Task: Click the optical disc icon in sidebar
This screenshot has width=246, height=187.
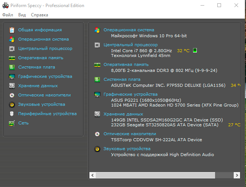Action: point(12,95)
